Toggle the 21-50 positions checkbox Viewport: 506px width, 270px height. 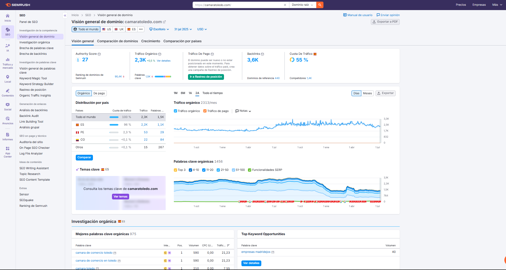[x=218, y=170]
